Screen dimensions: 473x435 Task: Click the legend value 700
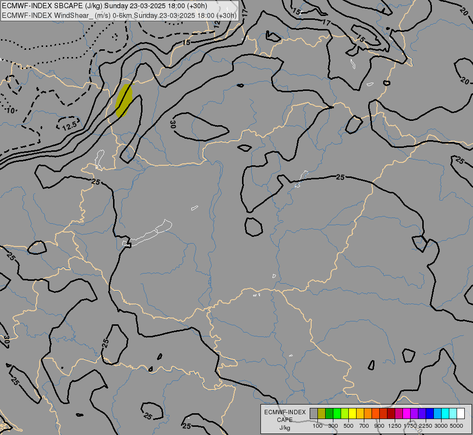pyautogui.click(x=364, y=426)
